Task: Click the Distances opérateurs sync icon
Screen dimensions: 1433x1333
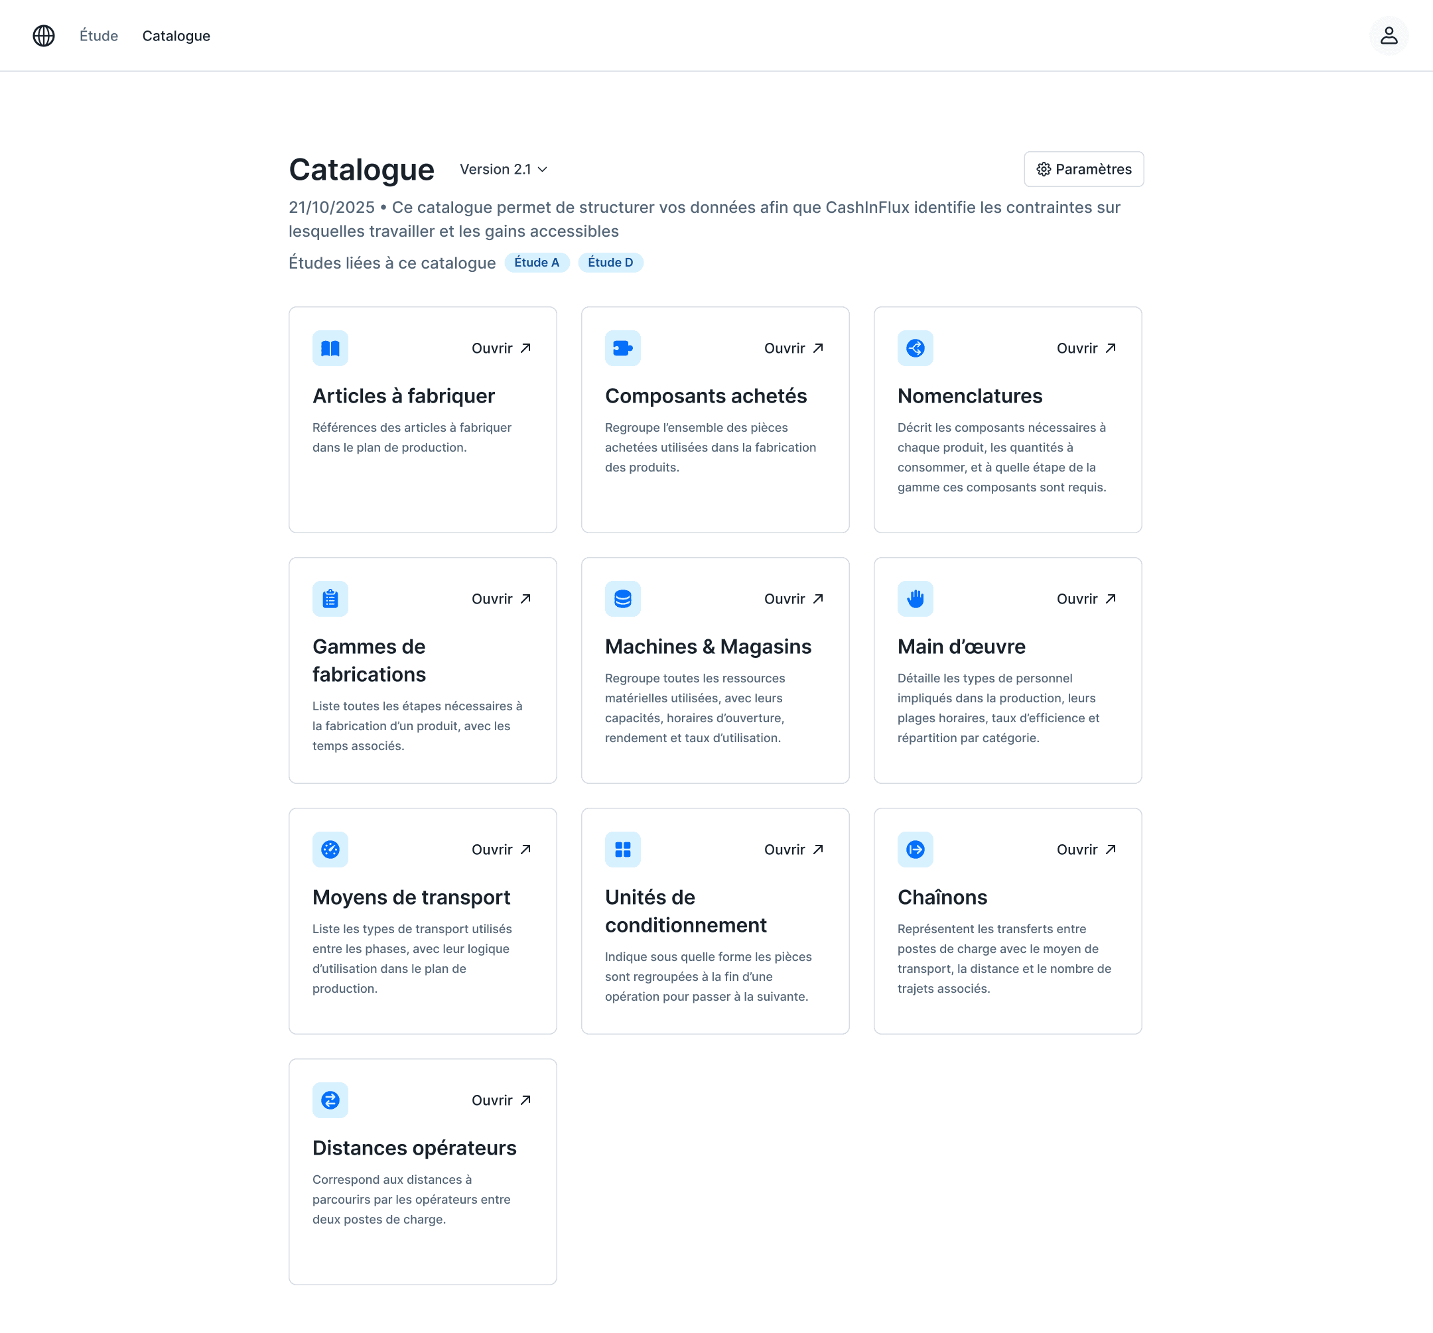Action: click(330, 1100)
